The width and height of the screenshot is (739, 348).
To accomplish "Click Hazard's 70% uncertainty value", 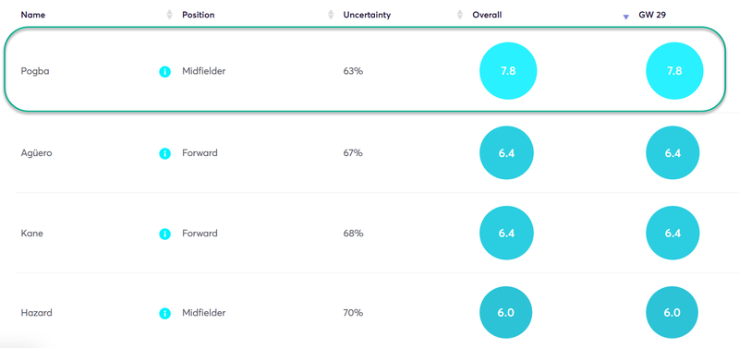I will (353, 313).
